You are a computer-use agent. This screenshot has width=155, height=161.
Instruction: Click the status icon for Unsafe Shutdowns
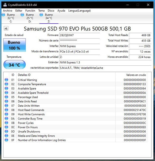(6, 131)
